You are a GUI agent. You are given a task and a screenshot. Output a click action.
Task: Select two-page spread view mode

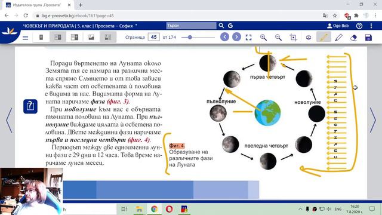tap(58, 37)
